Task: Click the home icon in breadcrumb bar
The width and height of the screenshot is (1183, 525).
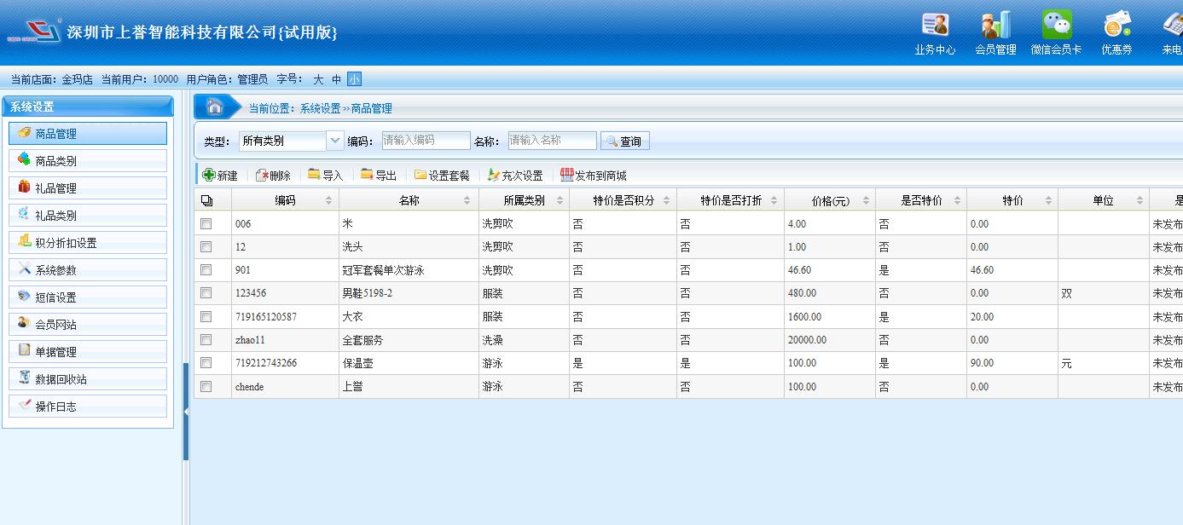Action: pos(215,107)
